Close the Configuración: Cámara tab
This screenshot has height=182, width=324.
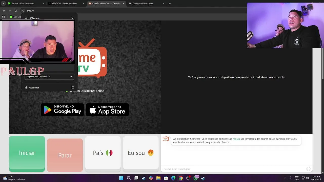pyautogui.click(x=164, y=4)
